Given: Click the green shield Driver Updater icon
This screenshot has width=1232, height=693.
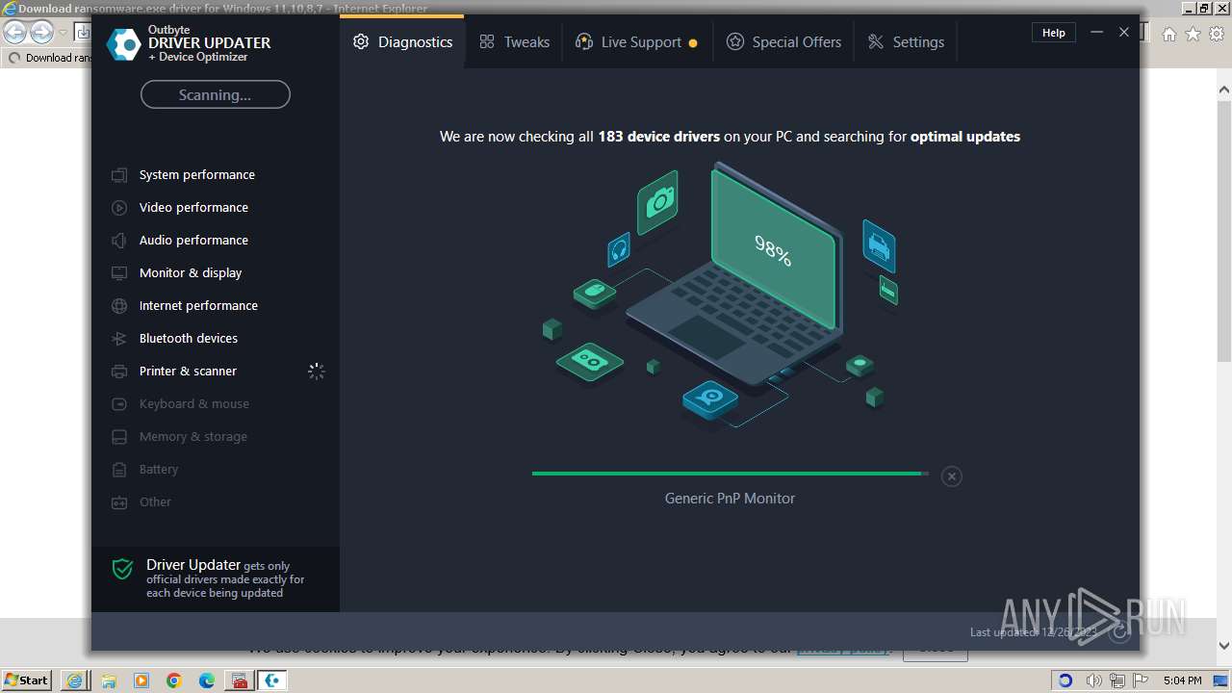Looking at the screenshot, I should pos(122,569).
